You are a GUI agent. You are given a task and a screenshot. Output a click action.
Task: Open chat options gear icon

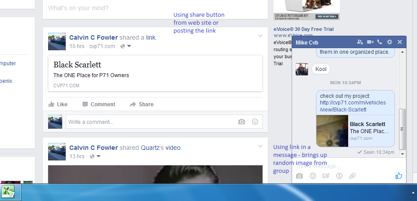point(390,42)
